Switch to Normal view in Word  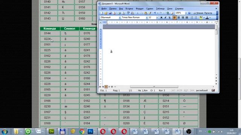point(100,87)
